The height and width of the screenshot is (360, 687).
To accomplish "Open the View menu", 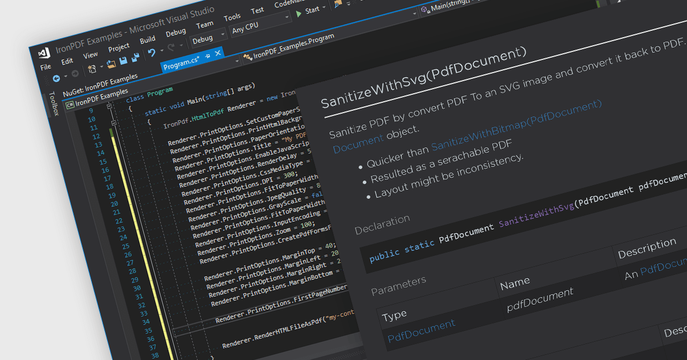I will pyautogui.click(x=90, y=55).
